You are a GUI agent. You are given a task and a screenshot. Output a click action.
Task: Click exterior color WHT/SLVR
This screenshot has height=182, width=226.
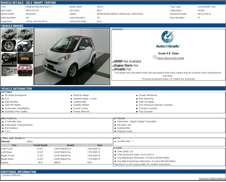pos(32,10)
